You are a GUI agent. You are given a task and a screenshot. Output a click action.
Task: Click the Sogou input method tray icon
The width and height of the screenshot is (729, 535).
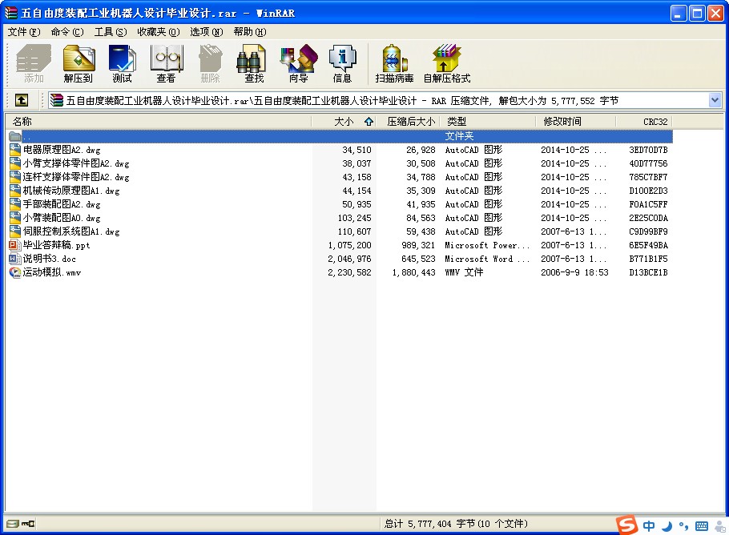pyautogui.click(x=626, y=525)
